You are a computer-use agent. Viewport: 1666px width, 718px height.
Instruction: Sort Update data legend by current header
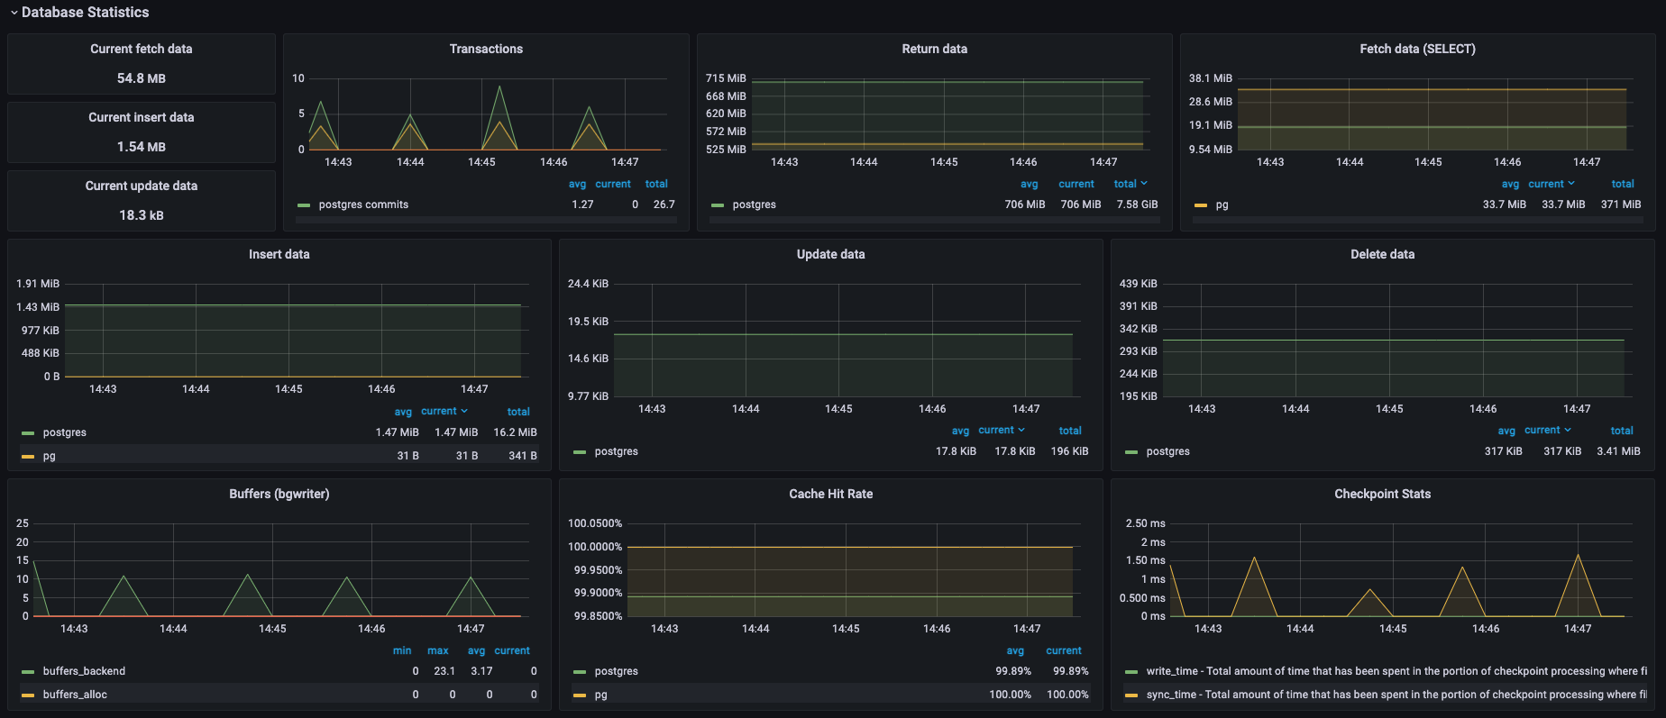coord(1002,431)
